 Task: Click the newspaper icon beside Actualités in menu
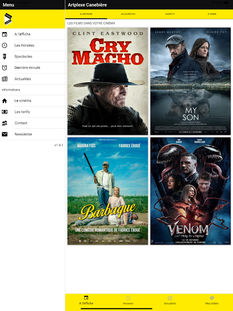pos(5,79)
